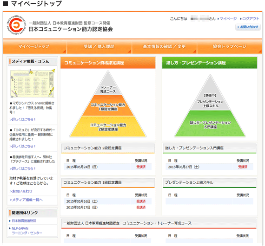265x246 pixels.
Task: Click 話し方・プレゼンテーション講座 green header
Action: [x=210, y=63]
